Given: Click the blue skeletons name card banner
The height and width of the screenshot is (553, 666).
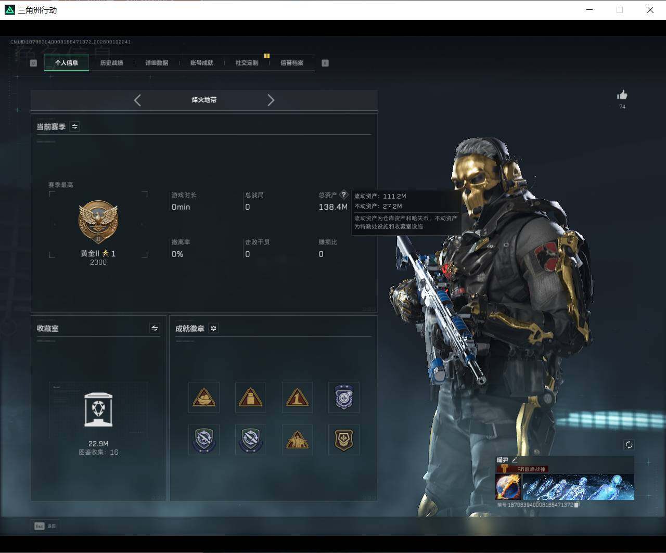Looking at the screenshot, I should [x=578, y=486].
